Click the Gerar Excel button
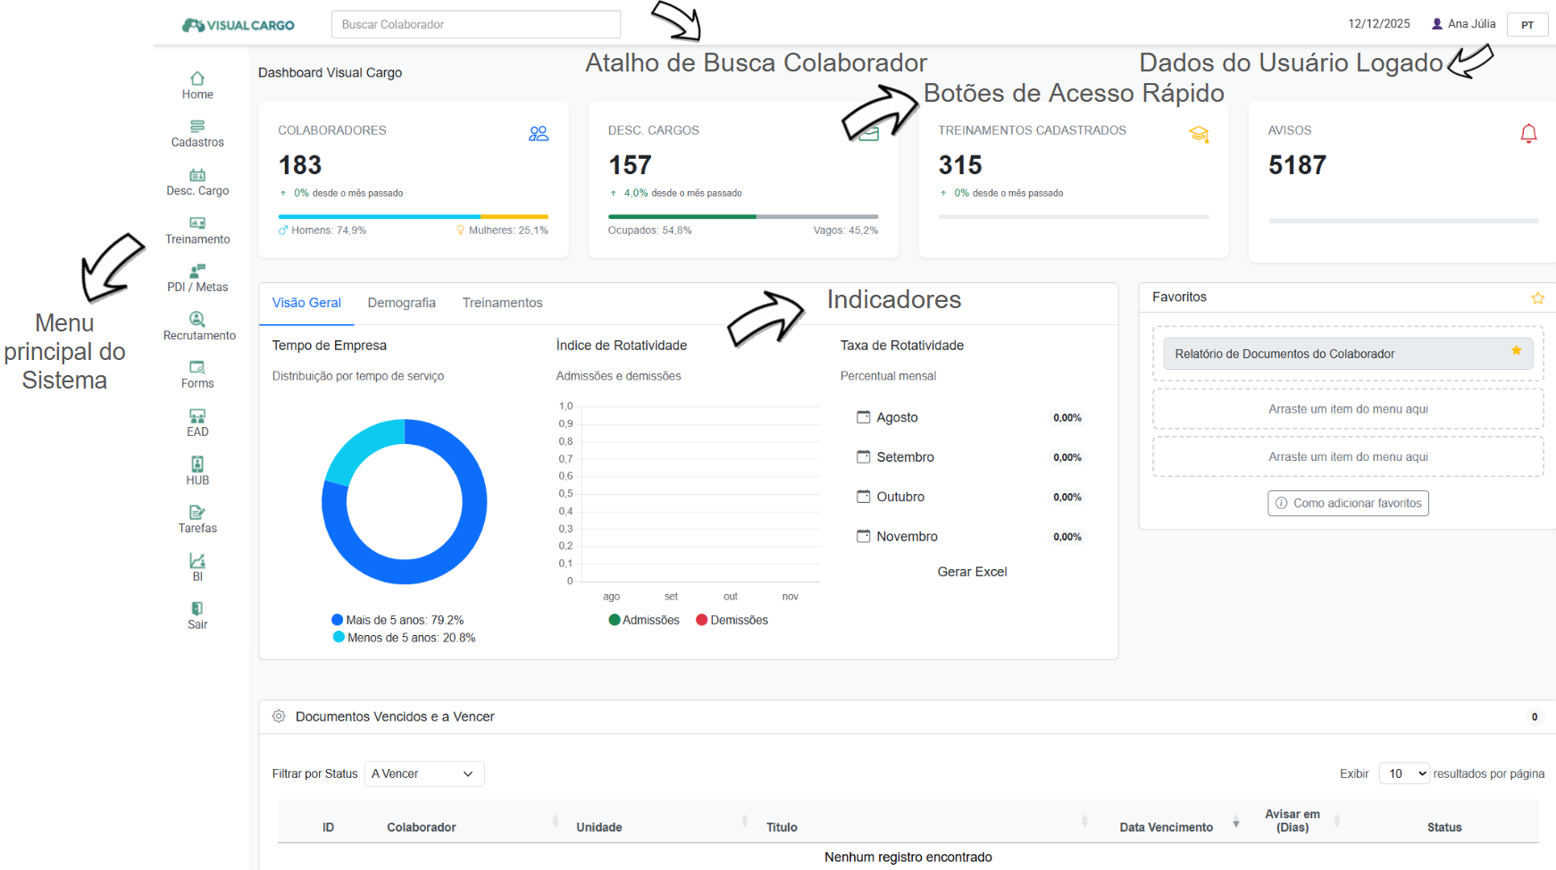 (972, 572)
